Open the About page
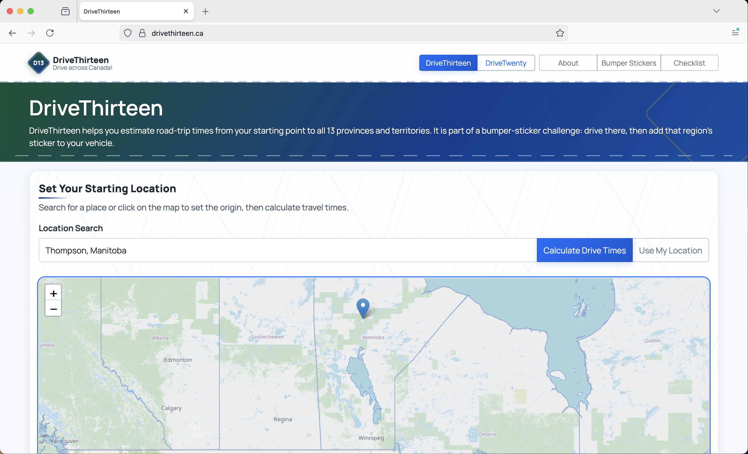Image resolution: width=748 pixels, height=454 pixels. 568,63
